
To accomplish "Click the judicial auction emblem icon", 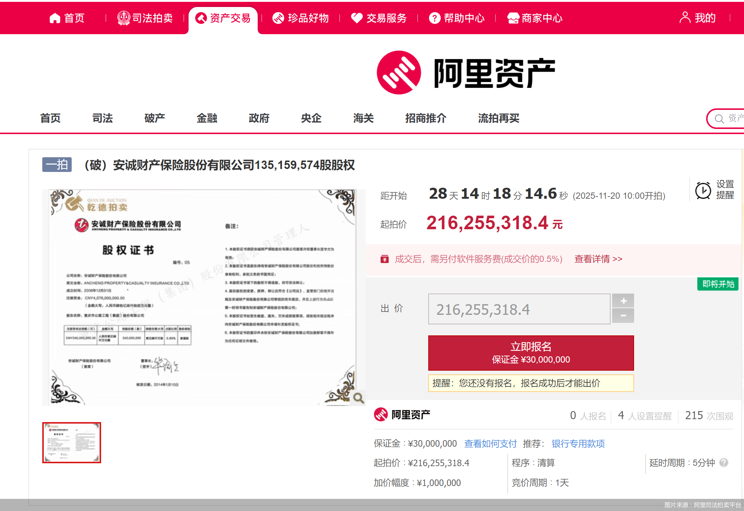I will click(124, 18).
